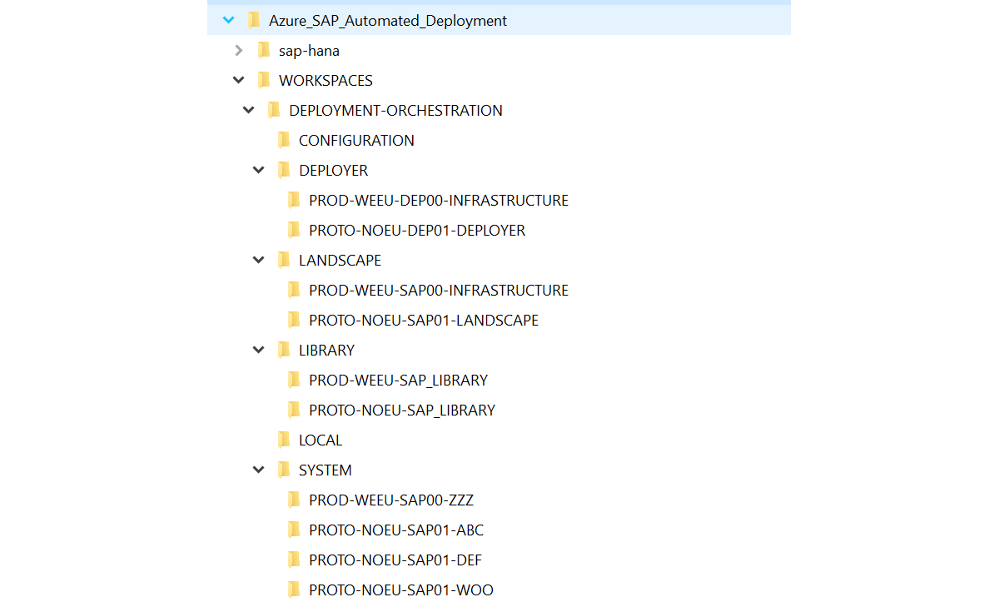
Task: Click the CONFIGURATION folder icon
Action: click(284, 141)
